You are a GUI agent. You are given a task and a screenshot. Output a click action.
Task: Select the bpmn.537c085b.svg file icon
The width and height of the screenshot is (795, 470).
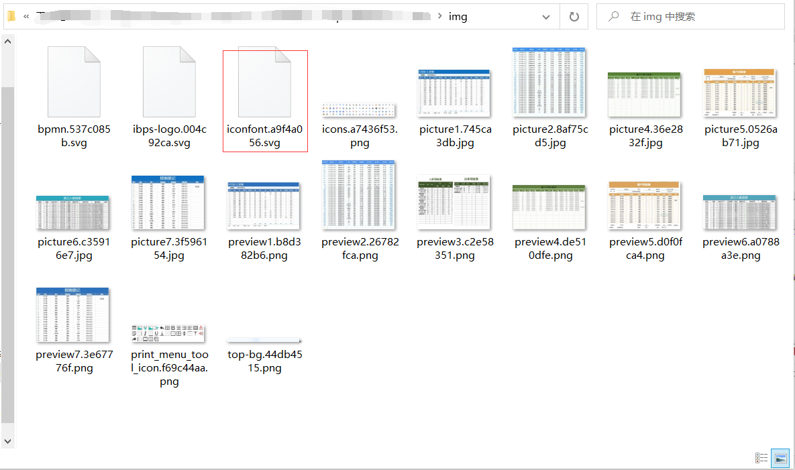pyautogui.click(x=74, y=82)
